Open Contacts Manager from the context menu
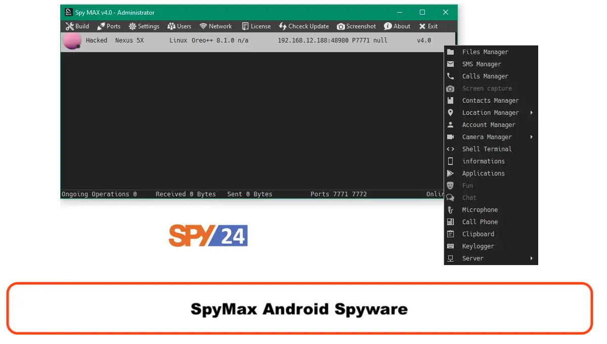The height and width of the screenshot is (344, 607). click(x=491, y=101)
